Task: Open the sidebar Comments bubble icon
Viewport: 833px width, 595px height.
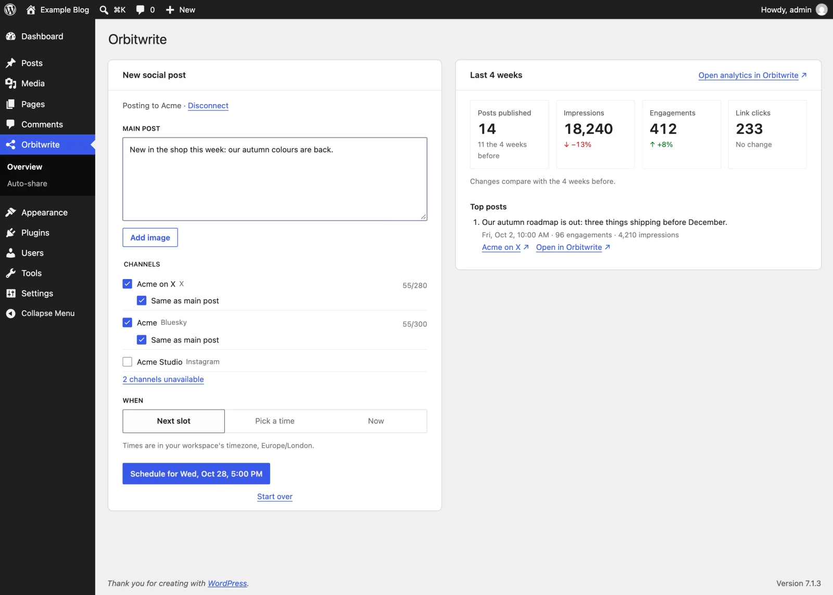Action: pos(10,124)
